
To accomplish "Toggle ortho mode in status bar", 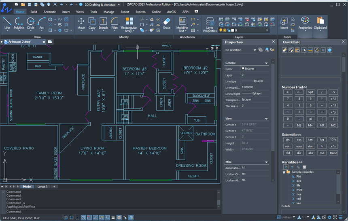I will [77, 218].
